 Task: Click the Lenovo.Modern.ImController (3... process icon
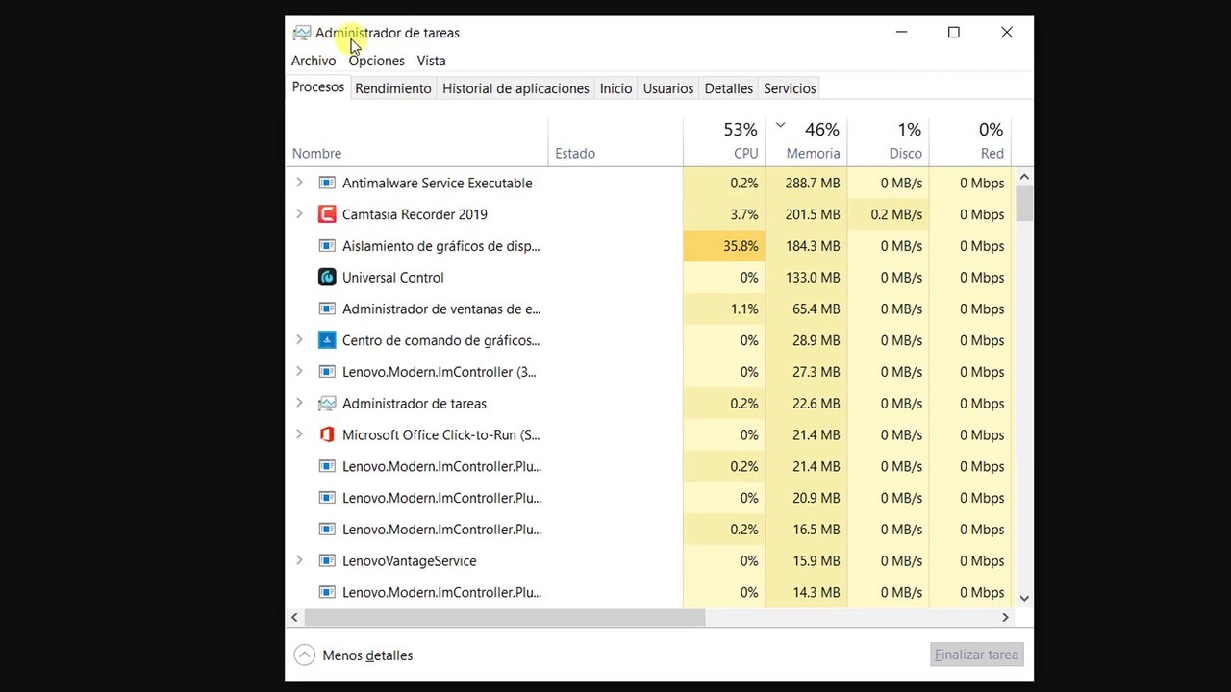(327, 372)
